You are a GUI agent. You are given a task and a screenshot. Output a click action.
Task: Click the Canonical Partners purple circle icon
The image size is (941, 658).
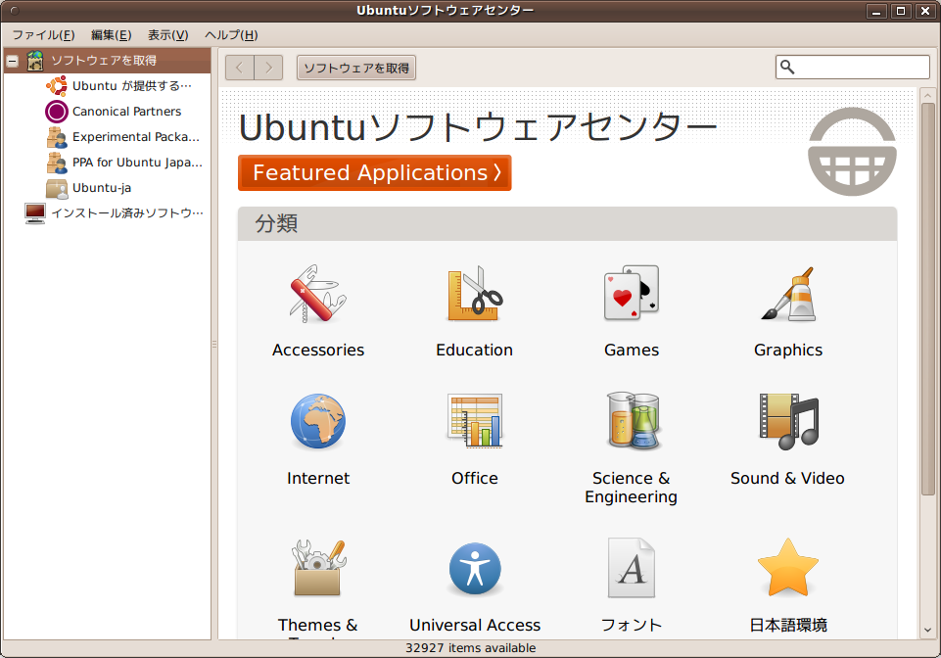57,112
